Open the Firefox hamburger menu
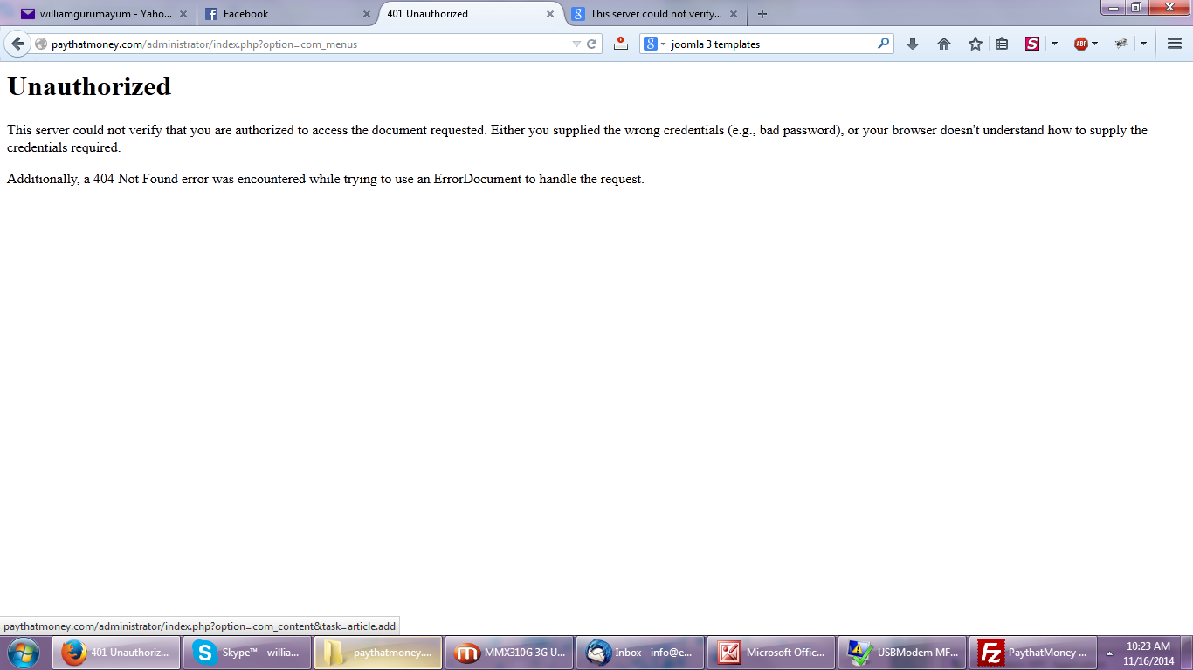 (x=1175, y=44)
